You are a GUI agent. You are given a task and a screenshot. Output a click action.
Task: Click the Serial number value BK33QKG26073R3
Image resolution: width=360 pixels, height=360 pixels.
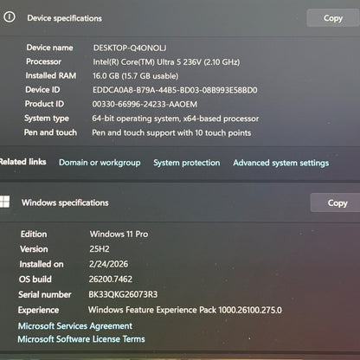point(123,294)
